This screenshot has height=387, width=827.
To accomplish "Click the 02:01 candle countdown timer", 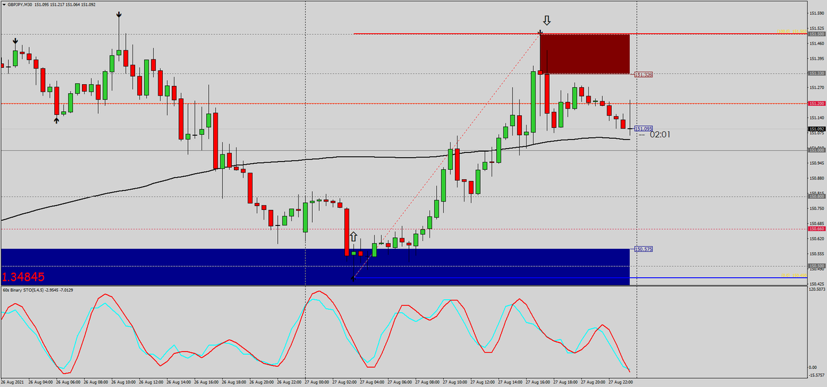I will point(660,134).
